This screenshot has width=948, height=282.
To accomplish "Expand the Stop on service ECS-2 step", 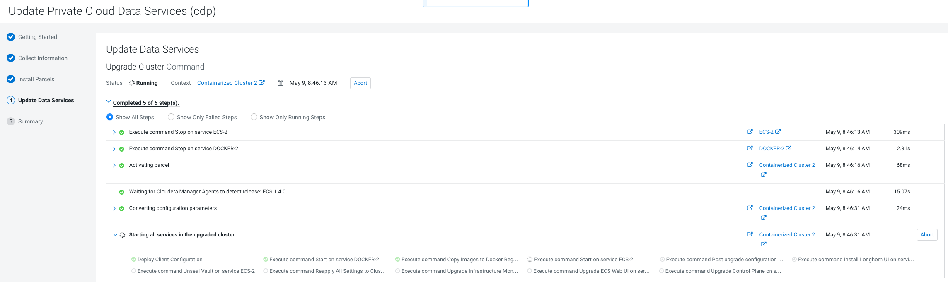I will pos(114,132).
